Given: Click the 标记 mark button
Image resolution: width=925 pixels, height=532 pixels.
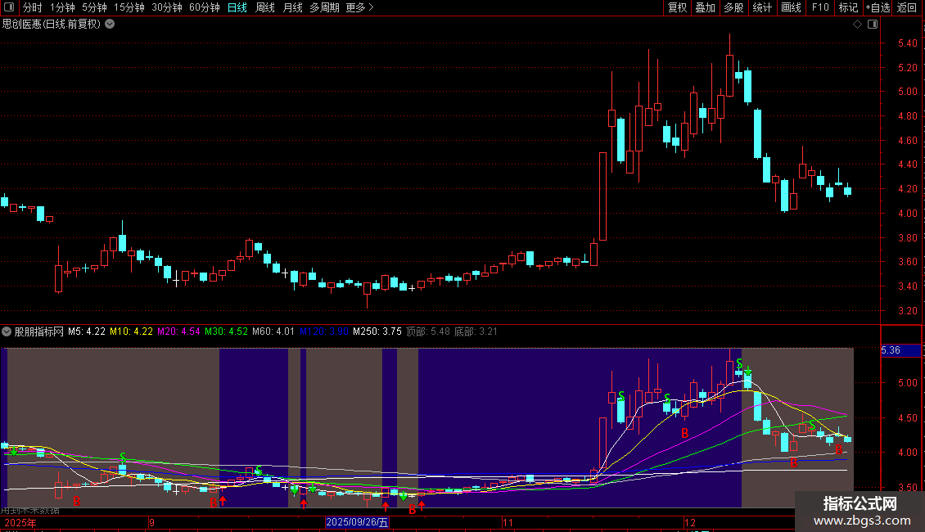Looking at the screenshot, I should pyautogui.click(x=848, y=7).
